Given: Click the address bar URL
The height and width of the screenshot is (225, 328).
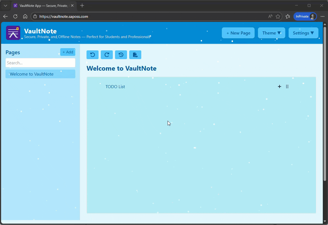Looking at the screenshot, I should (64, 16).
